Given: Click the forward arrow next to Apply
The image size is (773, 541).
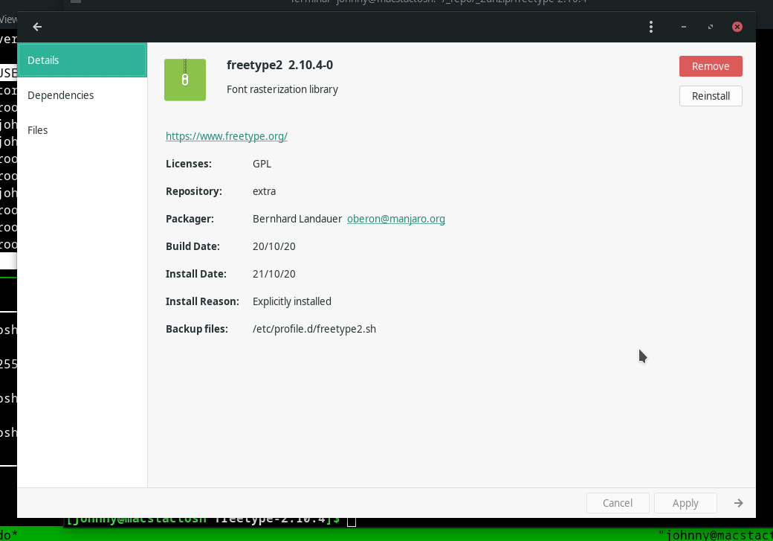Looking at the screenshot, I should pyautogui.click(x=738, y=503).
